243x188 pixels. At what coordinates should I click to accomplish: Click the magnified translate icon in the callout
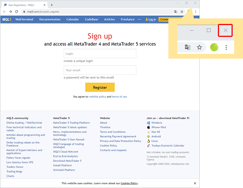point(188,47)
